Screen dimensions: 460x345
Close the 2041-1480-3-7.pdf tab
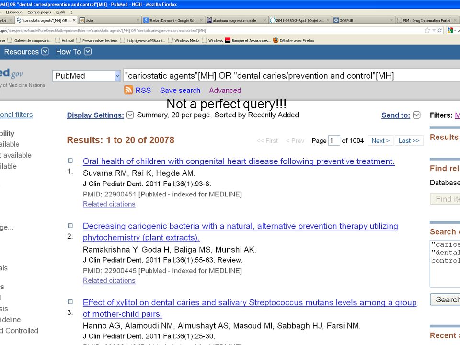[328, 20]
